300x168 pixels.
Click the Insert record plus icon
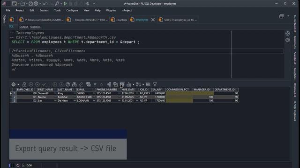[x=31, y=84]
